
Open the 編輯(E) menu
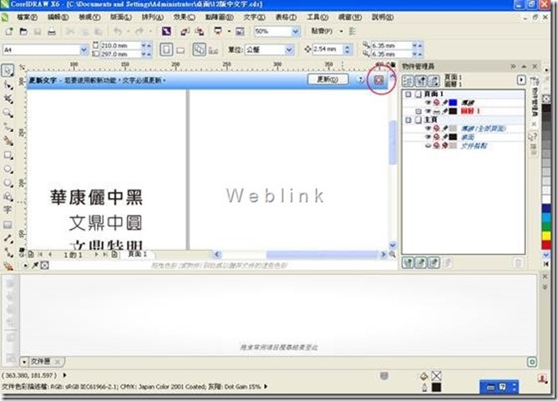click(x=58, y=17)
